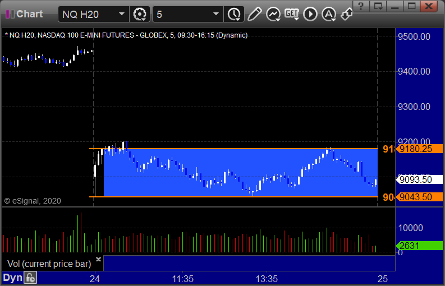Click the 11:35 time axis label

point(183,279)
